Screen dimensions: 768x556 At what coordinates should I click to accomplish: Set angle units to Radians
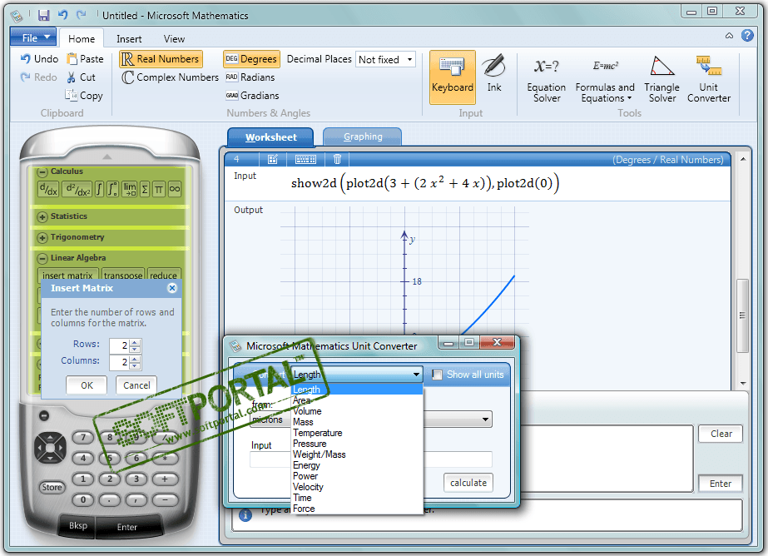click(250, 77)
